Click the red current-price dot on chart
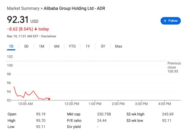The height and width of the screenshot is (131, 190). (x=49, y=99)
